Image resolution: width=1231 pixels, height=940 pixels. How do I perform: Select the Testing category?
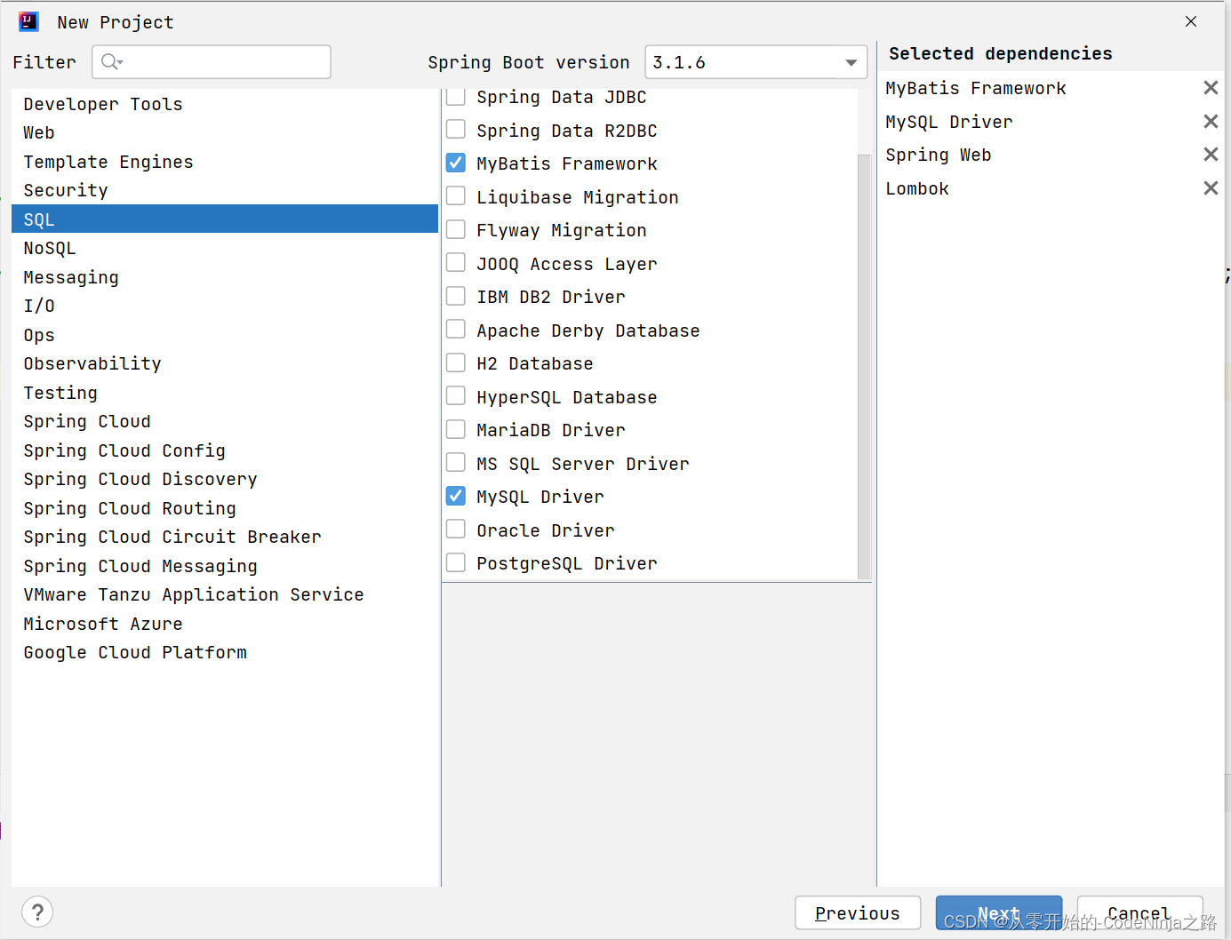(x=225, y=393)
